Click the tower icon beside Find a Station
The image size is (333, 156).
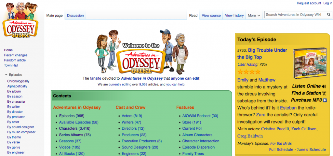pyautogui.click(x=324, y=93)
